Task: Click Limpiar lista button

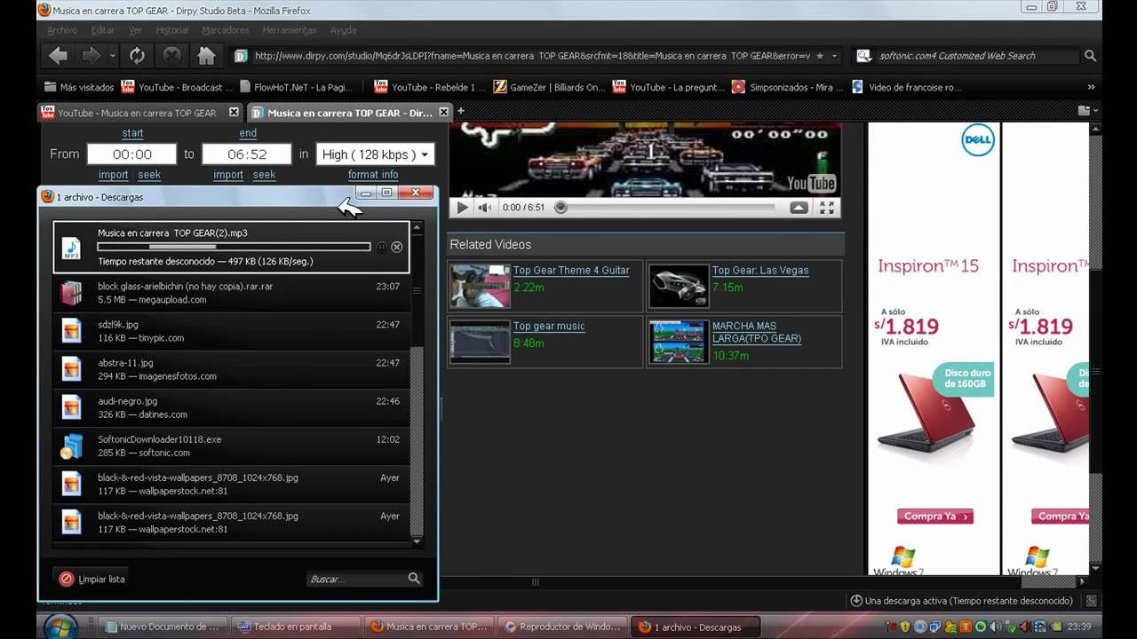Action: (x=92, y=579)
